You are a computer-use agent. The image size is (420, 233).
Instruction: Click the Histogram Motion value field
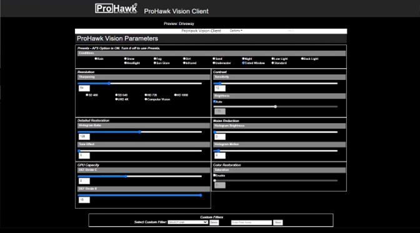220,156
